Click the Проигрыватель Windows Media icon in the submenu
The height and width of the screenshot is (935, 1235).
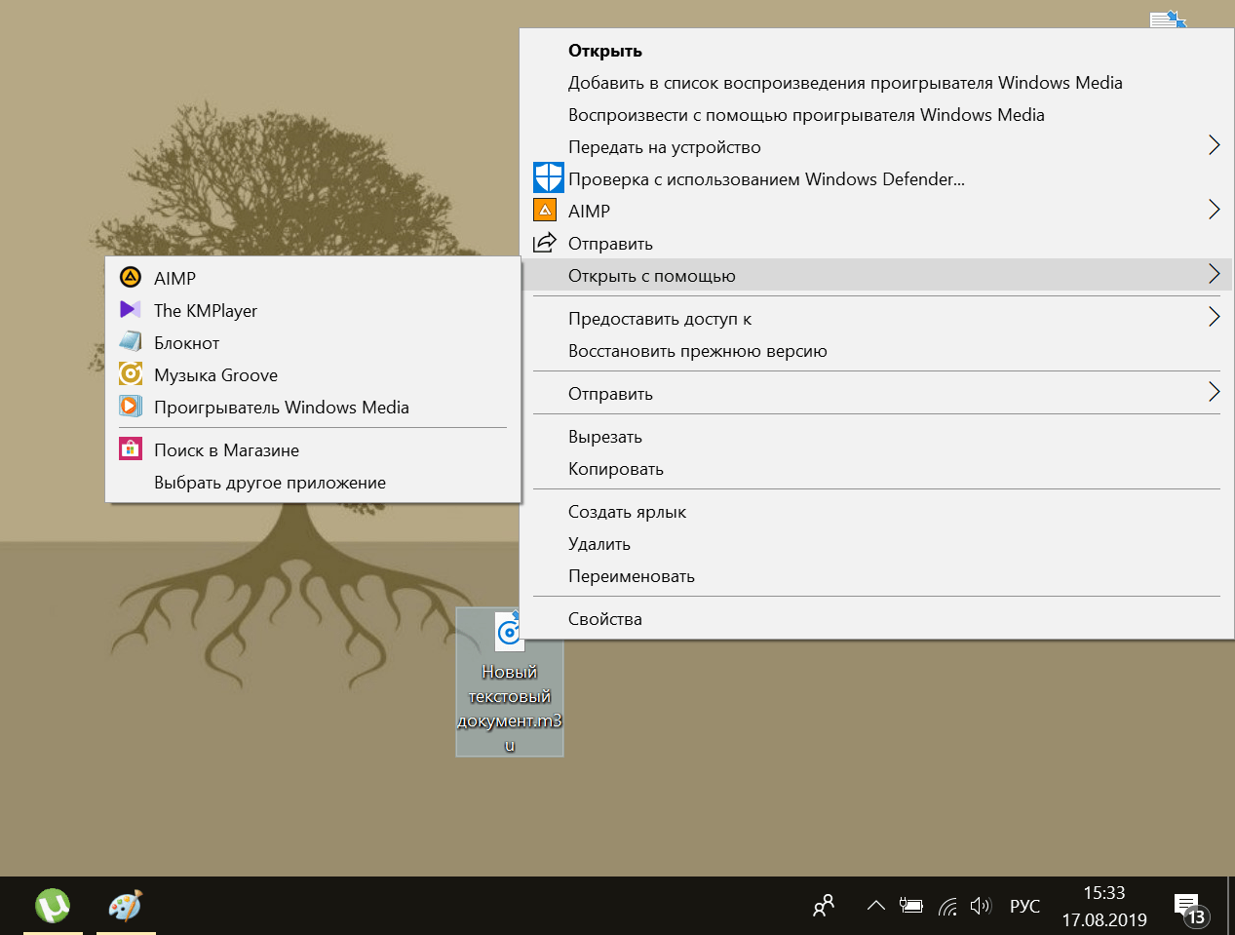pos(131,407)
